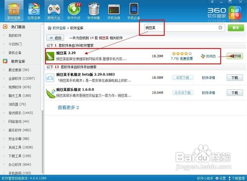Image resolution: width=247 pixels, height=181 pixels.
Task: Click 华军下载 source link
Action: pyautogui.click(x=183, y=77)
